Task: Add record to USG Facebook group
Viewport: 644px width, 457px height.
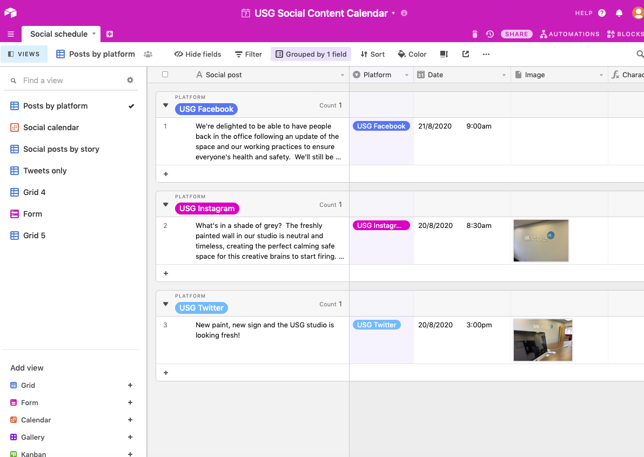Action: [166, 174]
